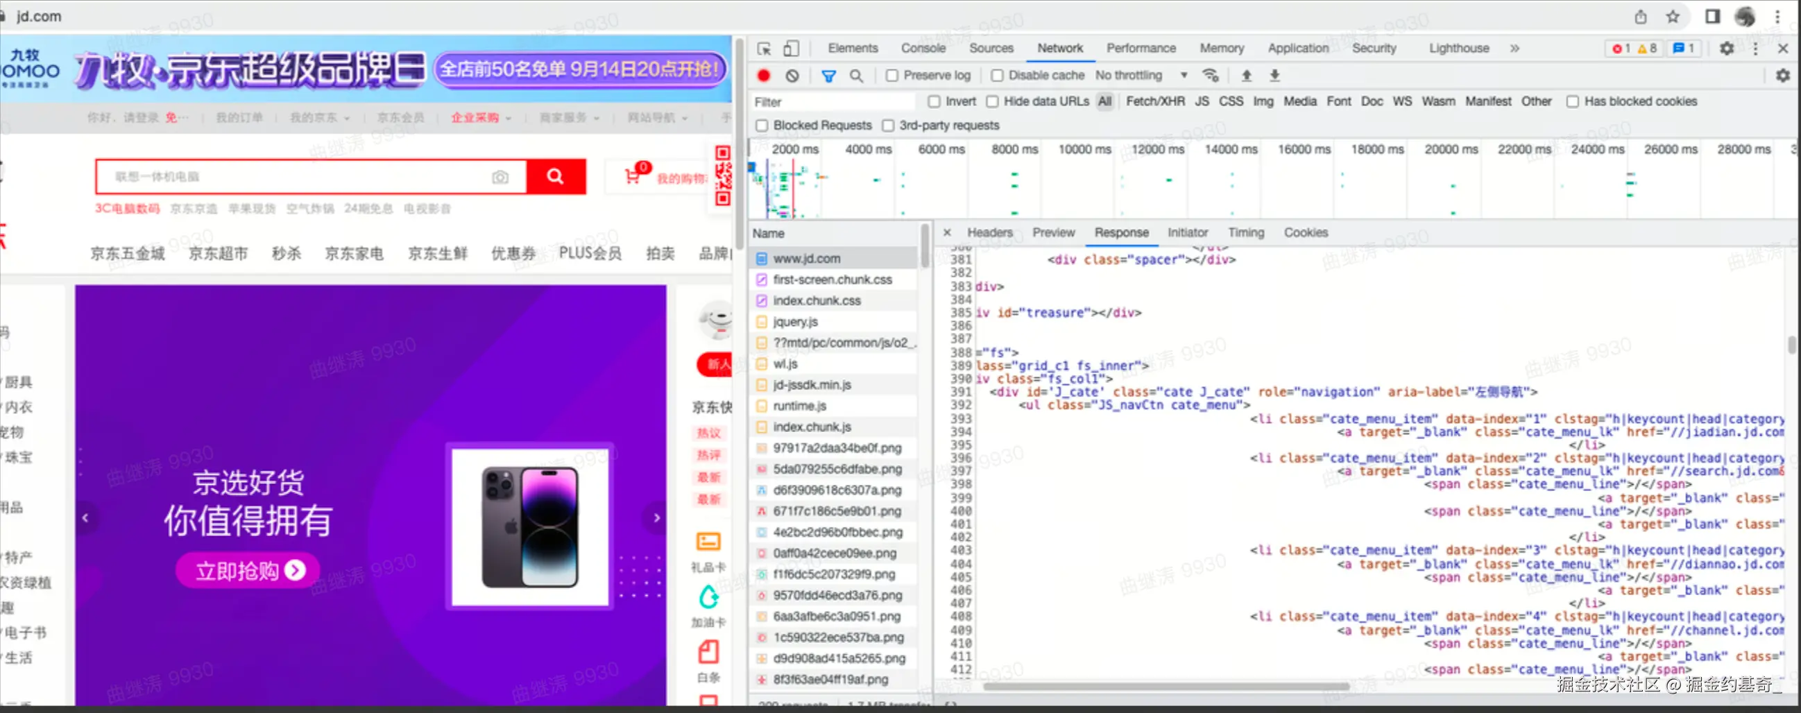Image resolution: width=1801 pixels, height=713 pixels.
Task: Switch to the Lighthouse tab
Action: (1458, 49)
